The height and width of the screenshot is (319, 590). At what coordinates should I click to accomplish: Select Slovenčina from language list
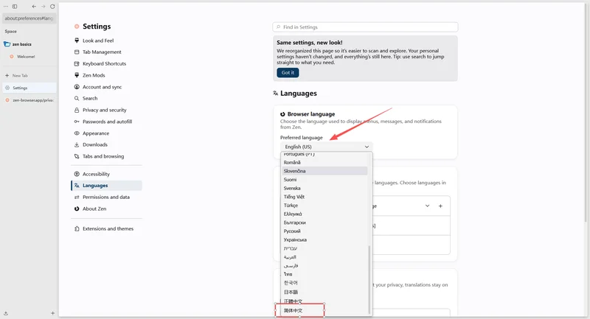coord(324,171)
